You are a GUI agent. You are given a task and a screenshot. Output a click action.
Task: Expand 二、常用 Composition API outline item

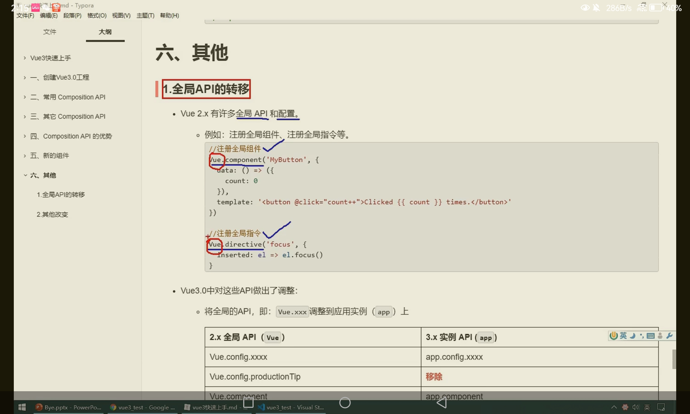[x=25, y=97]
